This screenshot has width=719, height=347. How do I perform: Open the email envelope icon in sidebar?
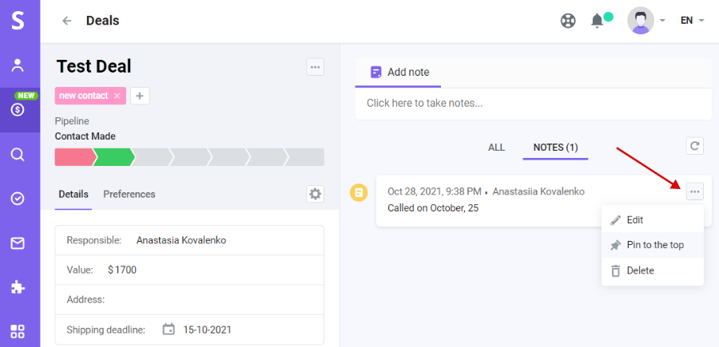point(18,243)
